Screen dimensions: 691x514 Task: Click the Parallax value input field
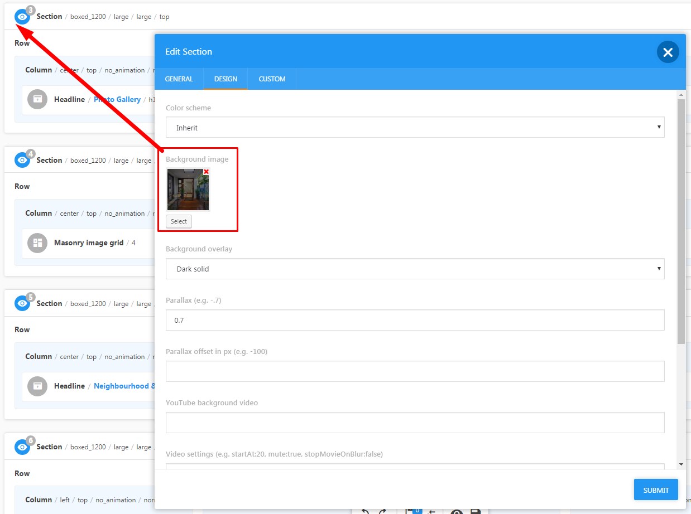(415, 320)
